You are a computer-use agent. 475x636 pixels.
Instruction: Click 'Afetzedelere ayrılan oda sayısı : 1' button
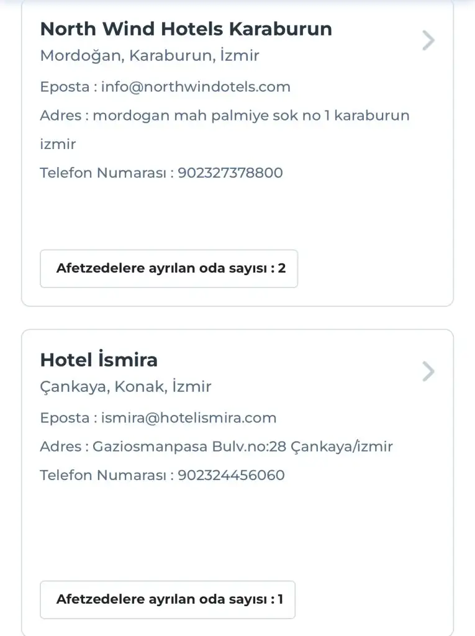click(x=168, y=600)
